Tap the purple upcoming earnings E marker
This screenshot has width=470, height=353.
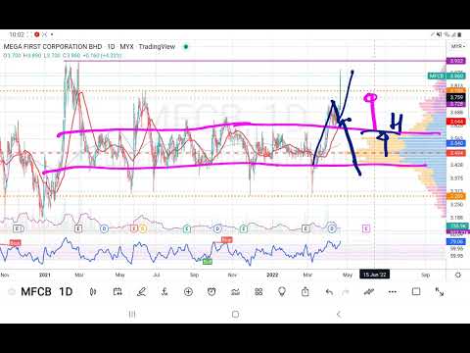point(366,228)
